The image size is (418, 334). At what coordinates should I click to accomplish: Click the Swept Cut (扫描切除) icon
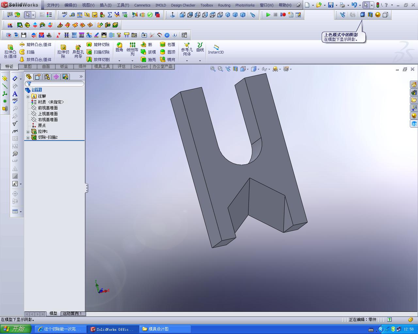(x=89, y=52)
